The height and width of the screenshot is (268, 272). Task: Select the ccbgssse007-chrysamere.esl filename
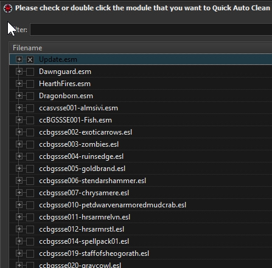pyautogui.click(x=84, y=193)
